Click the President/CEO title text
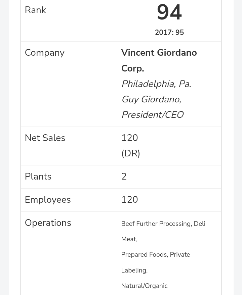This screenshot has width=242, height=295. [152, 115]
